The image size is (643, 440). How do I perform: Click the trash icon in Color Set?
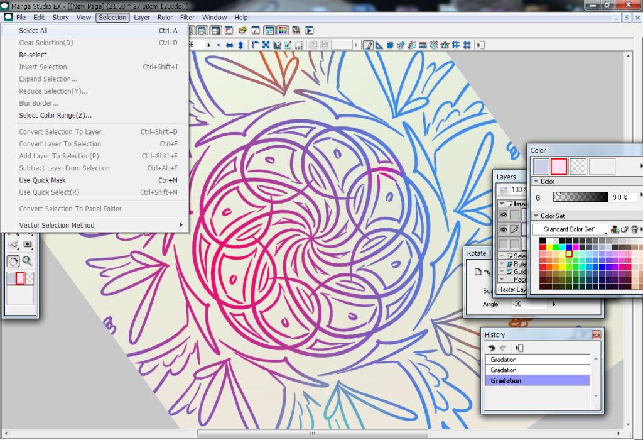point(634,229)
